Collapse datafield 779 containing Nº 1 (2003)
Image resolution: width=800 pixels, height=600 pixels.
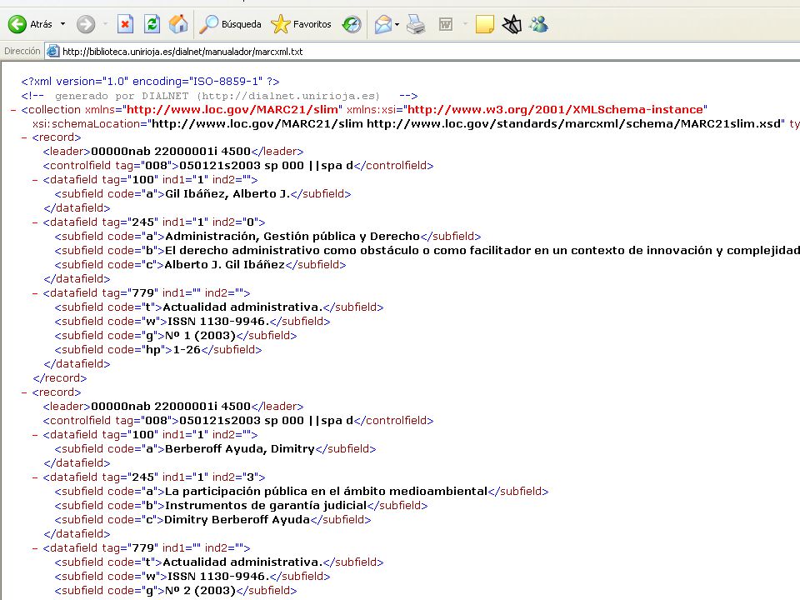pyautogui.click(x=35, y=293)
